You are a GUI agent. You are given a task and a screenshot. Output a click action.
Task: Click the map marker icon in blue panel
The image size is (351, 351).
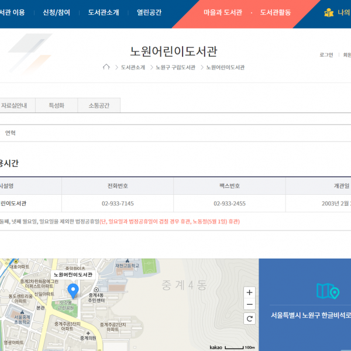(x=328, y=291)
